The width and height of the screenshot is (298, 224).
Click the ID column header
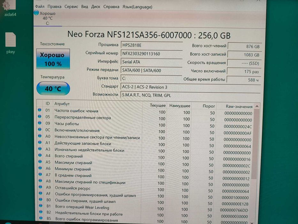coord(48,103)
